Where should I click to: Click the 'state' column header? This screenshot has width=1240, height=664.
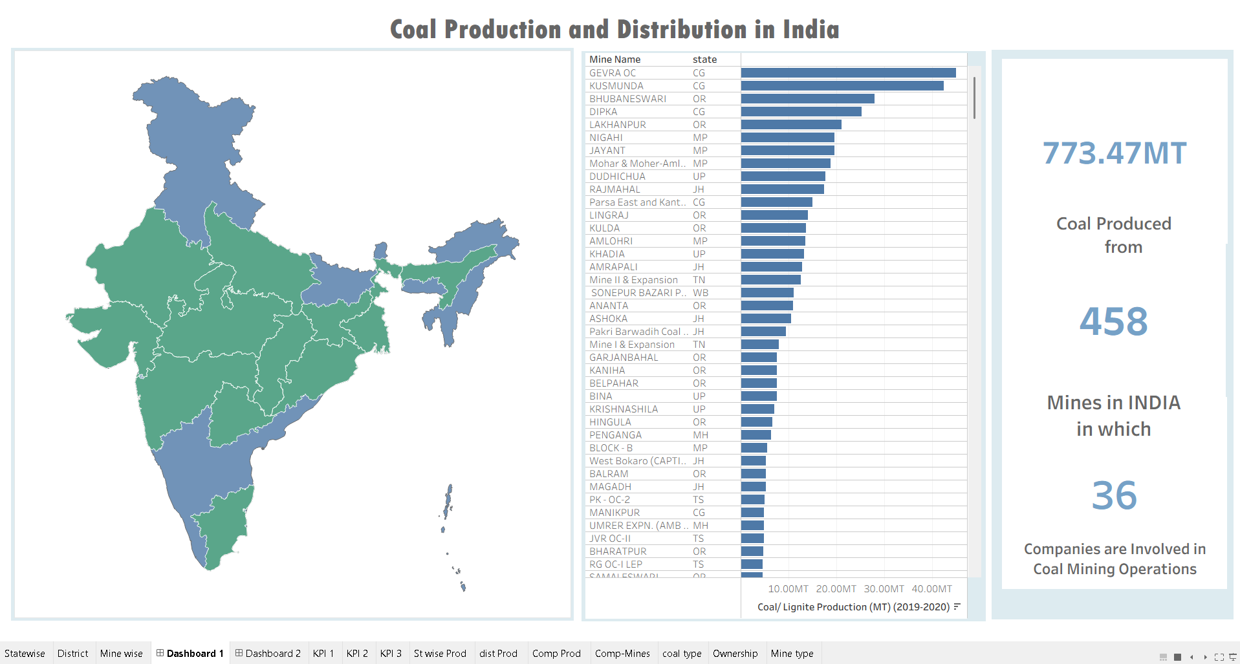point(705,59)
